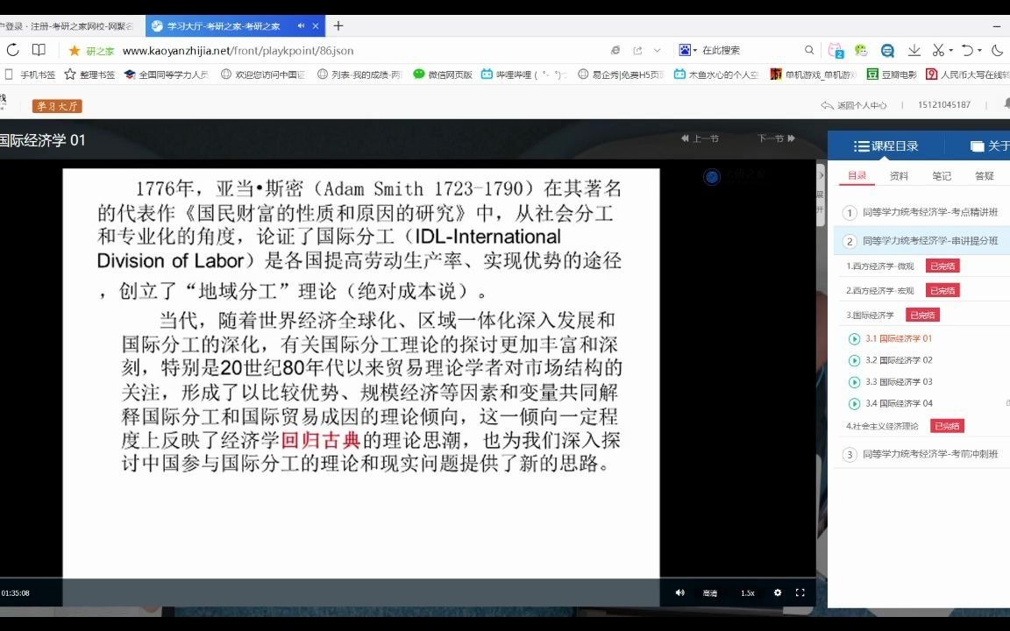Open the browser downloads icon

pyautogui.click(x=914, y=50)
